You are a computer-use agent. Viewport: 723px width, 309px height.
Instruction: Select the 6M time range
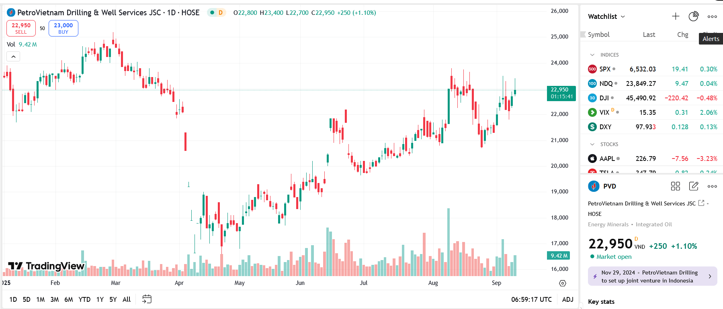69,299
